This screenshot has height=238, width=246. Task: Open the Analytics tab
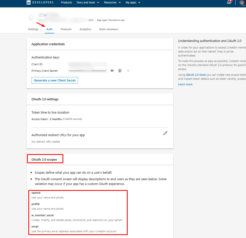[x=85, y=29]
